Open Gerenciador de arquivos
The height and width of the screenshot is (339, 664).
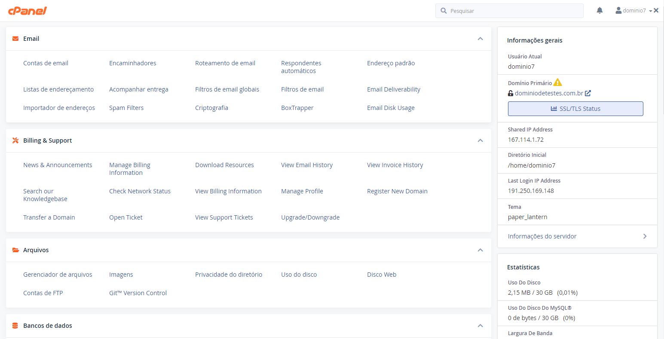58,274
